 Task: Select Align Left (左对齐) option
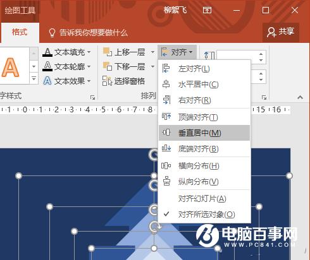[x=204, y=69]
